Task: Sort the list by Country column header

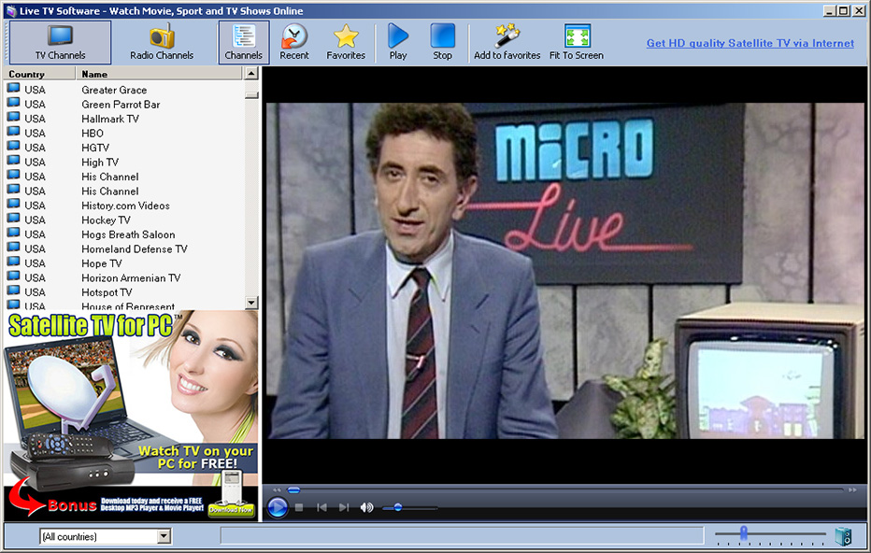Action: coord(39,74)
